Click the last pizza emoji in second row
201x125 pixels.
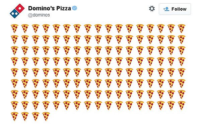(x=181, y=40)
